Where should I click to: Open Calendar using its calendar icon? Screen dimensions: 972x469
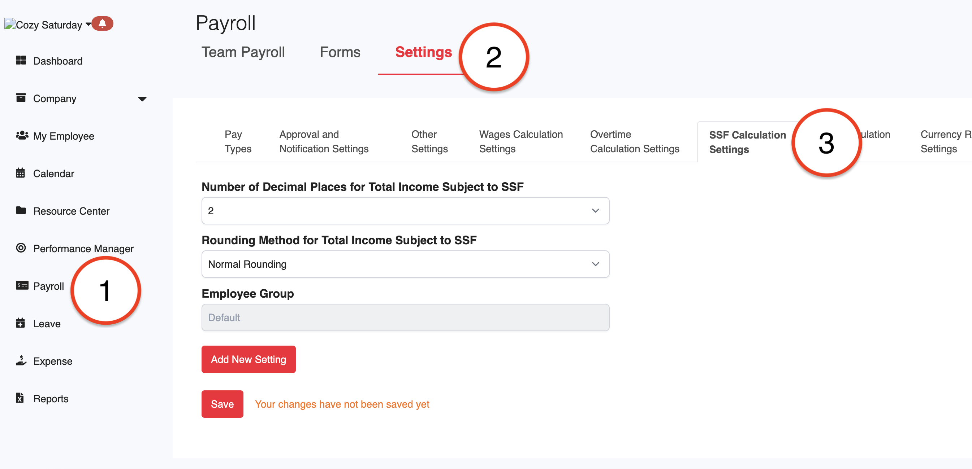point(20,173)
